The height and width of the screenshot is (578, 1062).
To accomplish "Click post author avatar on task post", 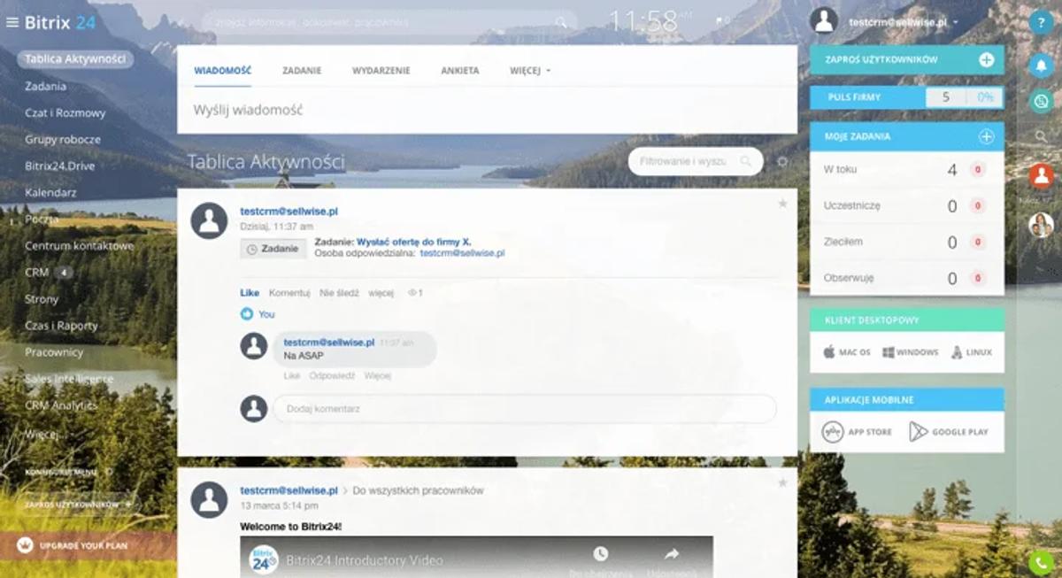I will pos(209,220).
